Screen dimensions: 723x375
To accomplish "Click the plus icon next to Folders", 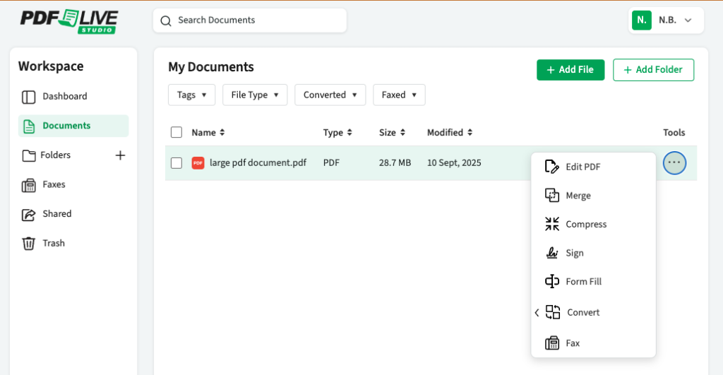I will [120, 155].
